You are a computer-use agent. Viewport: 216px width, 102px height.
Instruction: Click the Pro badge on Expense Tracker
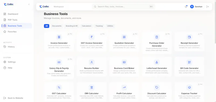200,84
